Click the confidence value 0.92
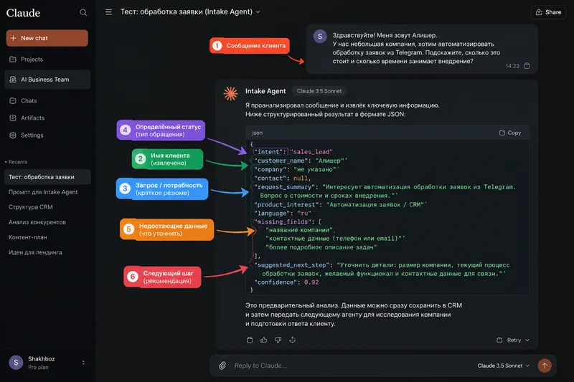 coord(311,282)
